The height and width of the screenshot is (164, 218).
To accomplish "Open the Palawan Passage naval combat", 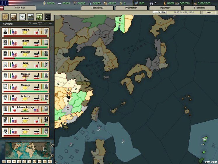I will point(25,110).
